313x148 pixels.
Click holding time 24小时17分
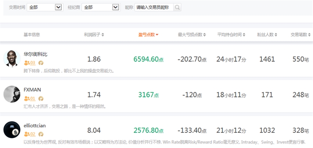pos(231,59)
